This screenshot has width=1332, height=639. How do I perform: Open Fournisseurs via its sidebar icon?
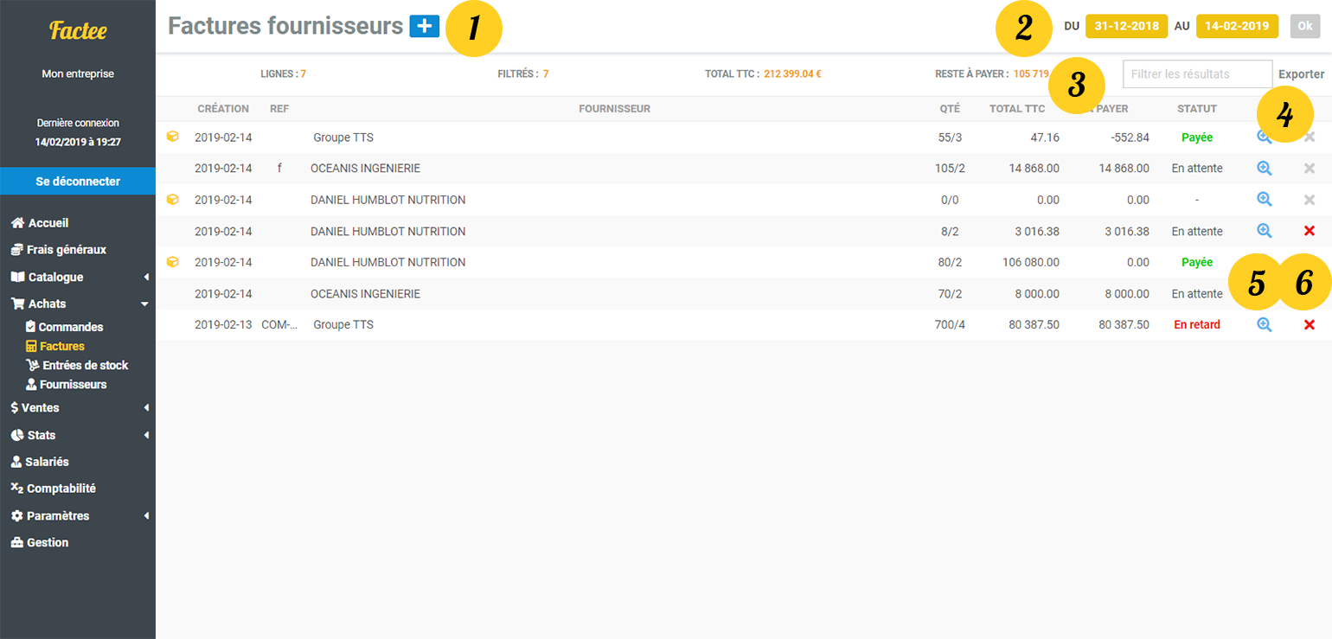tap(31, 384)
